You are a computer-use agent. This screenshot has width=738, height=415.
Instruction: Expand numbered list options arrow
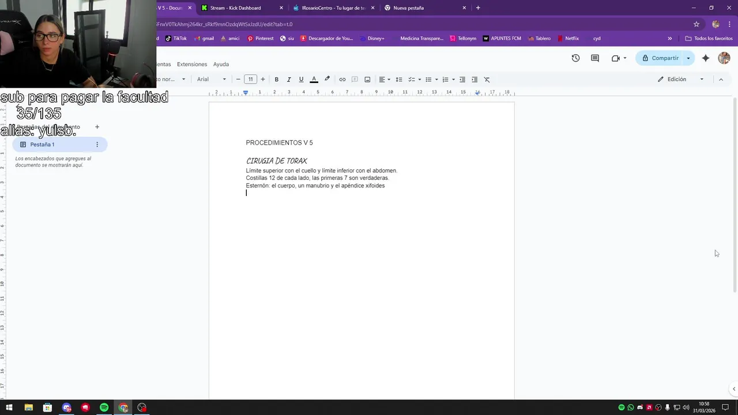(x=453, y=80)
